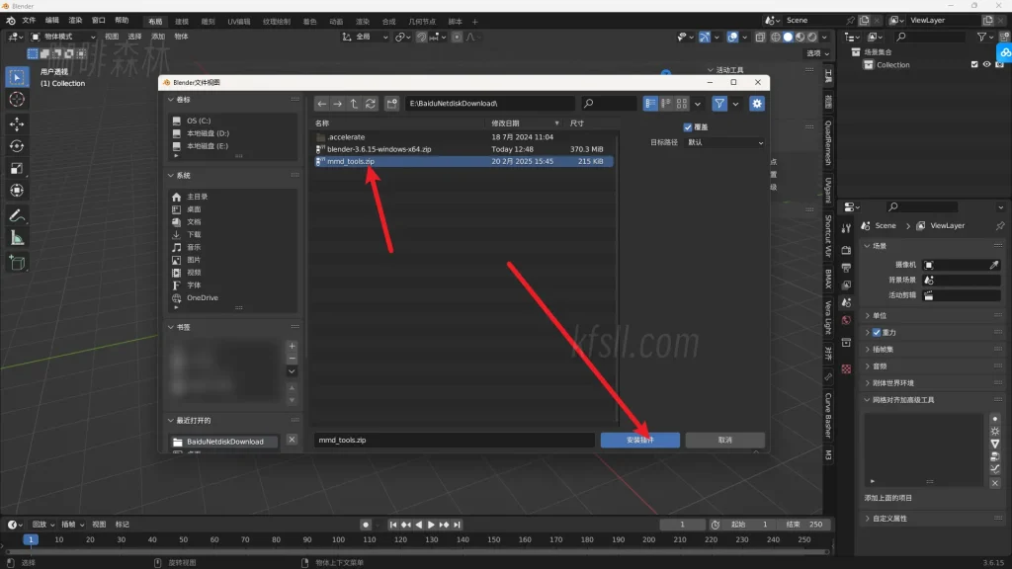The width and height of the screenshot is (1012, 569).
Task: Go back to the previous folder
Action: [x=321, y=104]
